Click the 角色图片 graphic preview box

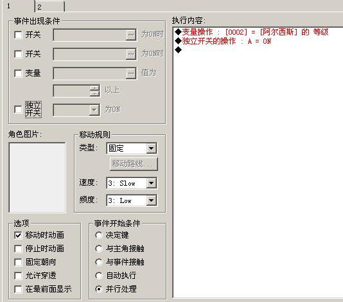pyautogui.click(x=37, y=177)
